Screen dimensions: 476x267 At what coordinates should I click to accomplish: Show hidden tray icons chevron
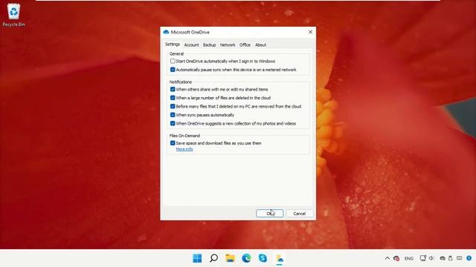pos(387,258)
